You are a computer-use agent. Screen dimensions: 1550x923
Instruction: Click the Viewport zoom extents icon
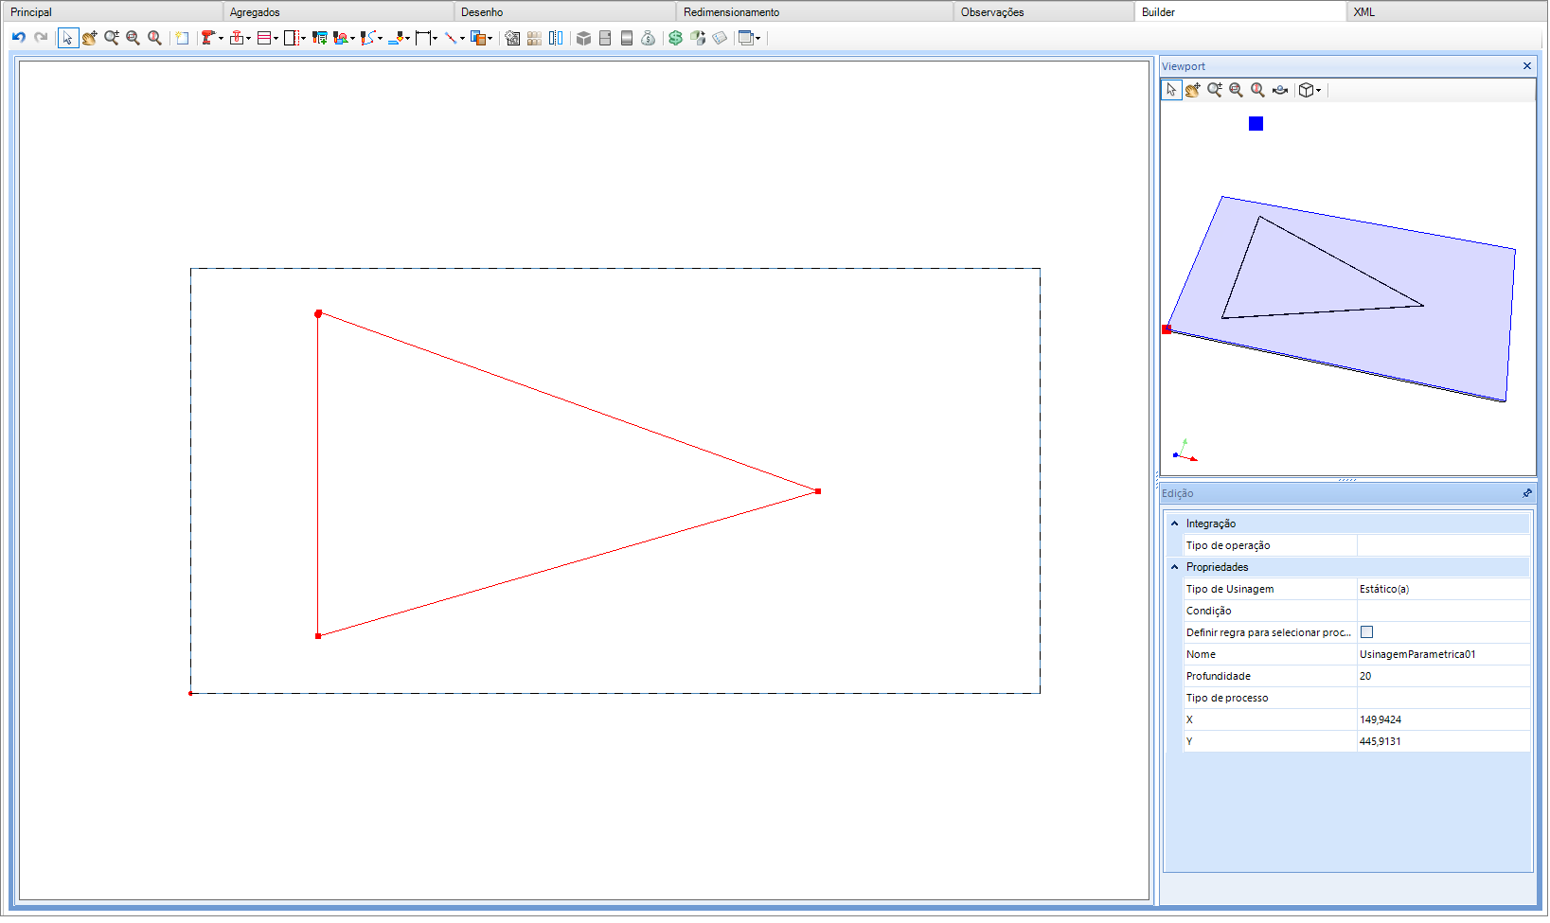(x=1257, y=90)
